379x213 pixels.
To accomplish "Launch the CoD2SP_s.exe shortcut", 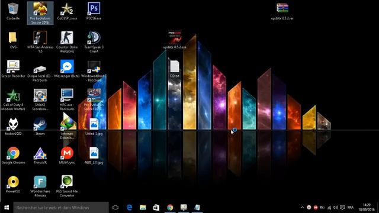I will pyautogui.click(x=67, y=12).
